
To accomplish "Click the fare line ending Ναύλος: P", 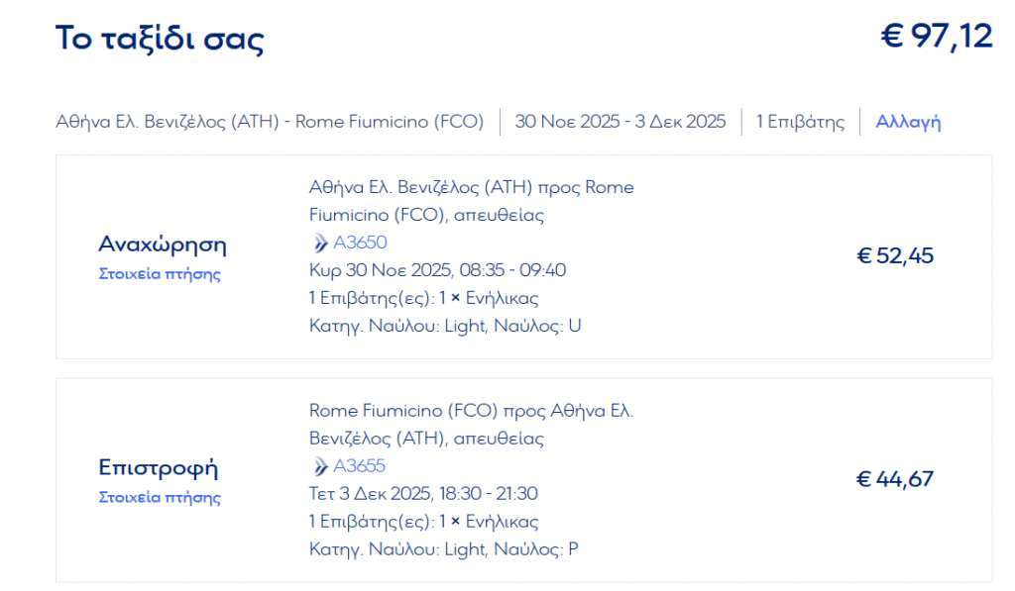I will (x=443, y=549).
